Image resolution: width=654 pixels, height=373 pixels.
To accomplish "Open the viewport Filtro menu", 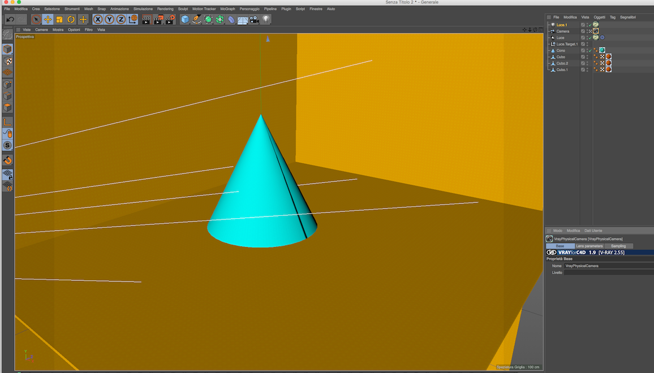I will click(x=88, y=29).
